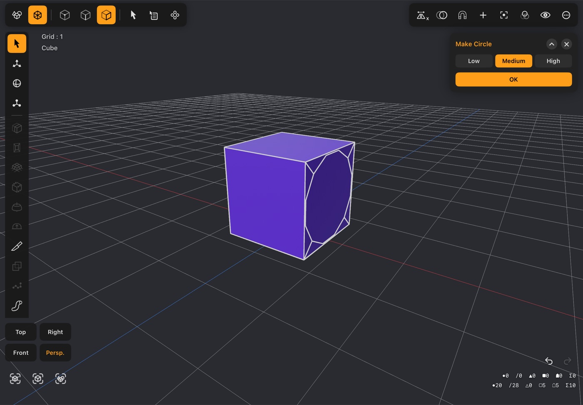Click the dimmed bevel cube tool
Viewport: 583px width, 405px height.
[17, 187]
